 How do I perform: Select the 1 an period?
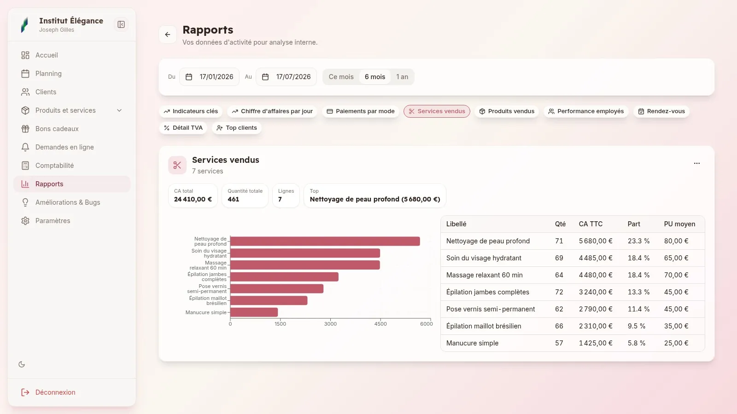pyautogui.click(x=402, y=77)
